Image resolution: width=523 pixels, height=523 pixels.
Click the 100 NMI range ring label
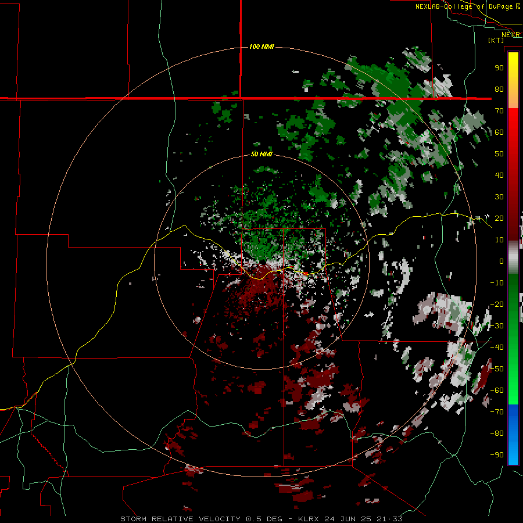pos(261,46)
